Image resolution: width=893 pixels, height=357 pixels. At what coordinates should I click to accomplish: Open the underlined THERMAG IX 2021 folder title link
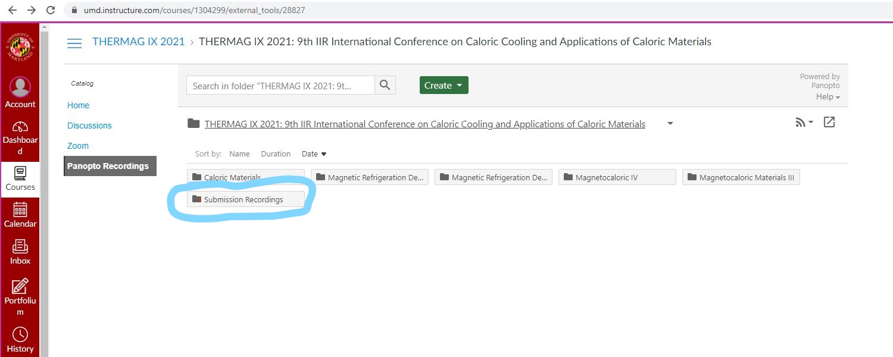[x=425, y=124]
